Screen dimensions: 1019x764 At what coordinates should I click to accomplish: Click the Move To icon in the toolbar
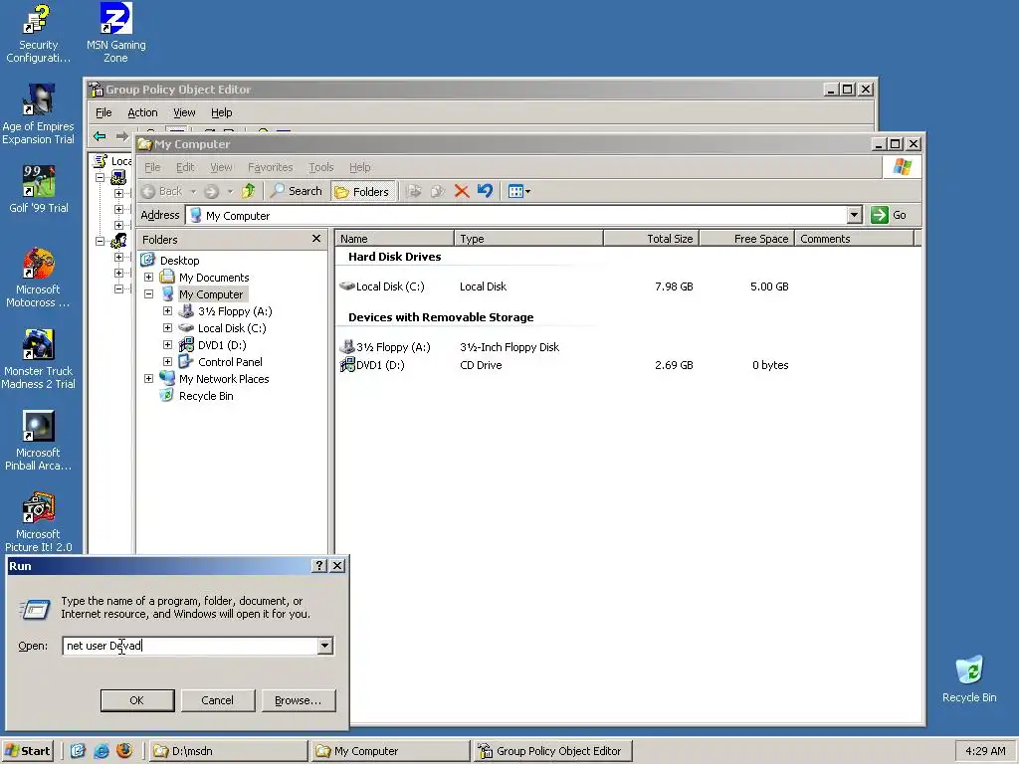413,191
